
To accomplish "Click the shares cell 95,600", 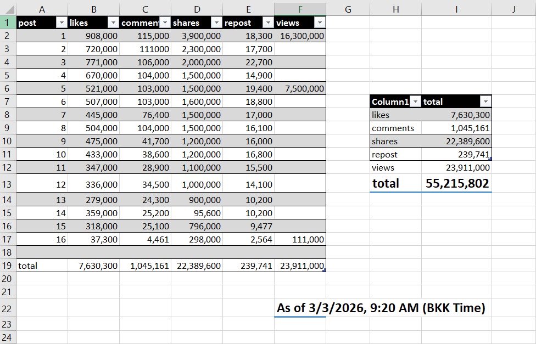I will point(197,213).
